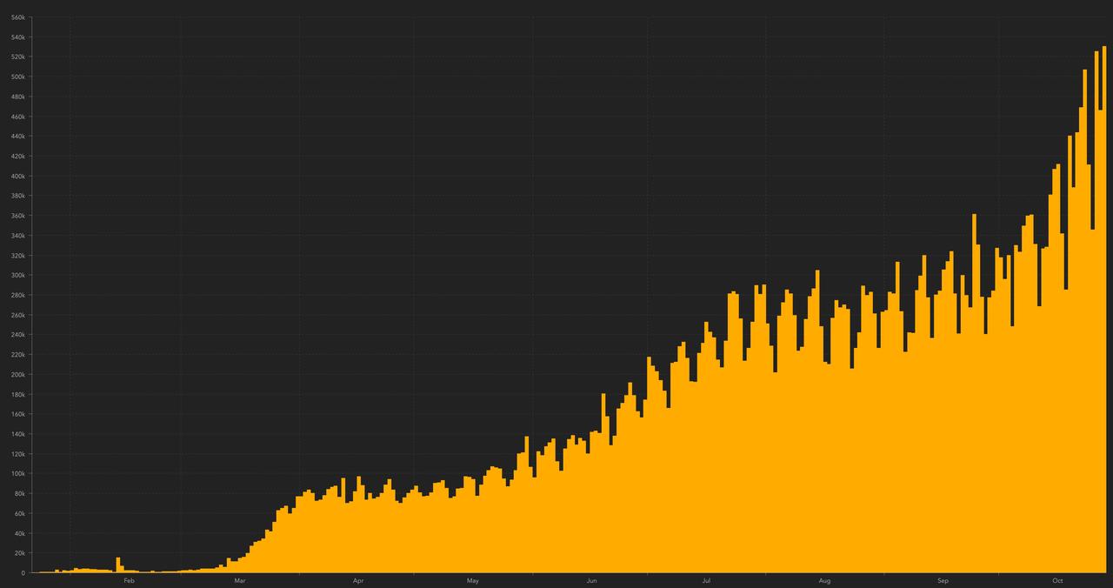Select the '360k' y-axis label
The height and width of the screenshot is (588, 1113).
[17, 216]
